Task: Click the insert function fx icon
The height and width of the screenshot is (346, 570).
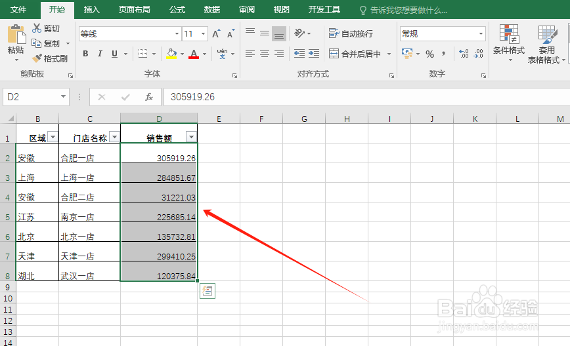Action: click(x=148, y=97)
